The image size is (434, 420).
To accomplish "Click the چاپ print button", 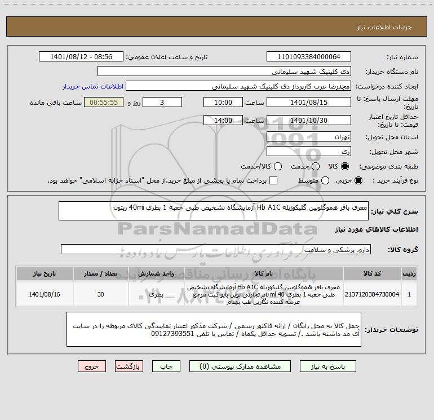I will [x=166, y=366].
